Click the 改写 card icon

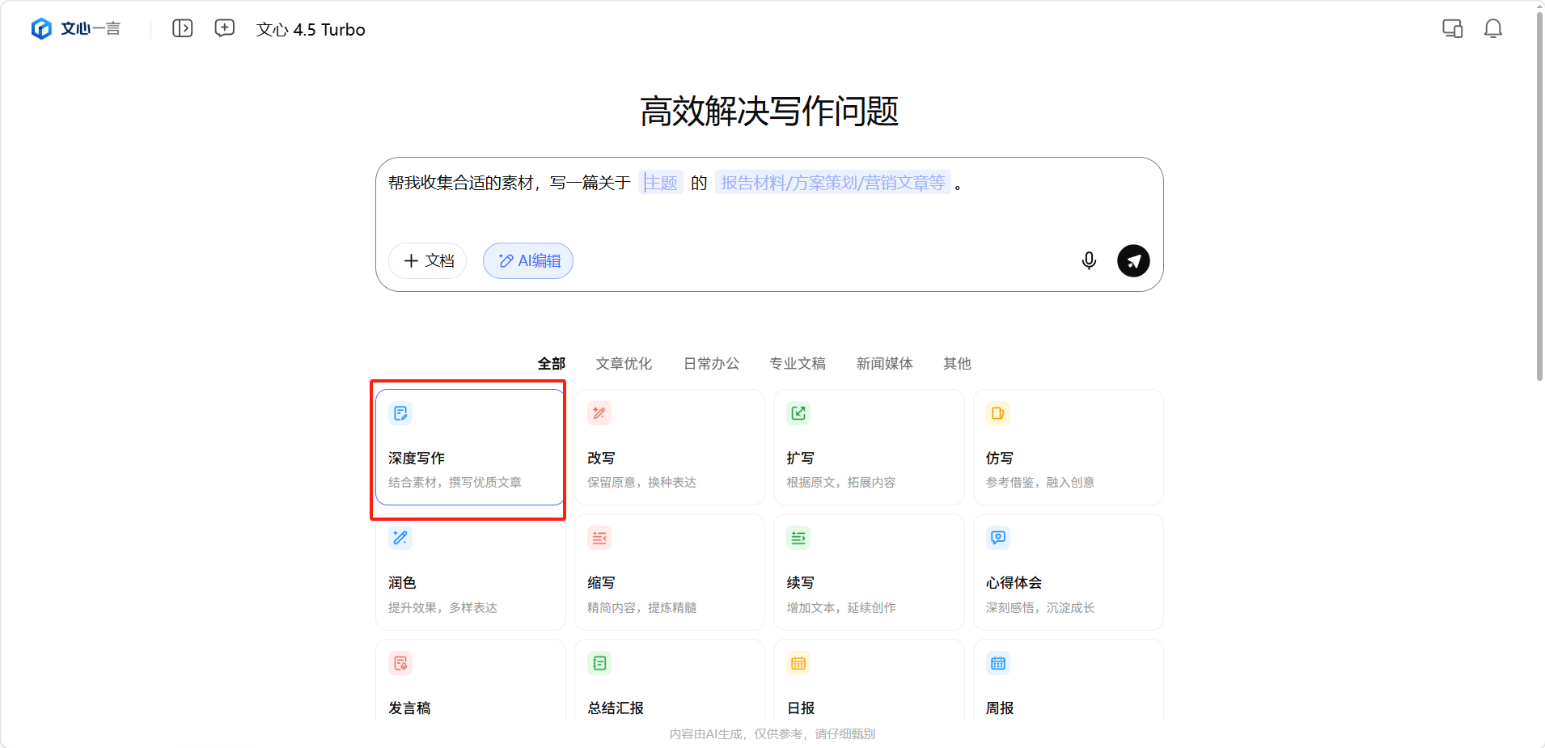pyautogui.click(x=599, y=413)
